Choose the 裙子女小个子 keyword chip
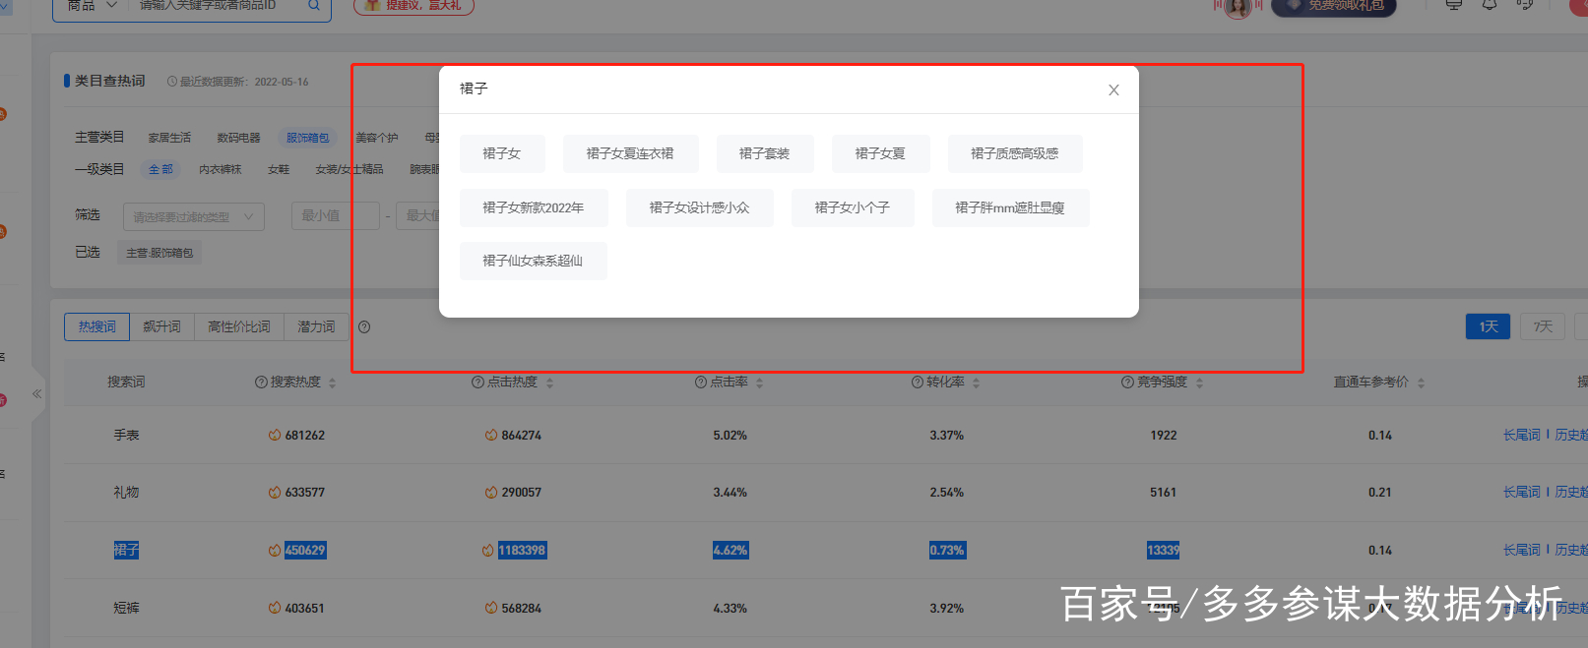Screen dimensions: 1588x648 [853, 207]
